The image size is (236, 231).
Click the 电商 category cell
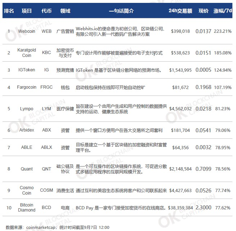pyautogui.click(x=65, y=208)
